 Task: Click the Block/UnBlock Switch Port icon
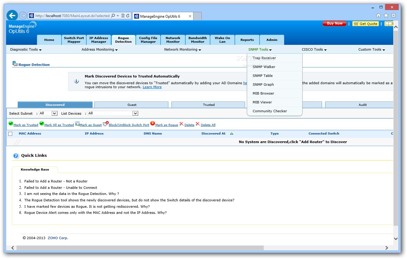click(106, 124)
